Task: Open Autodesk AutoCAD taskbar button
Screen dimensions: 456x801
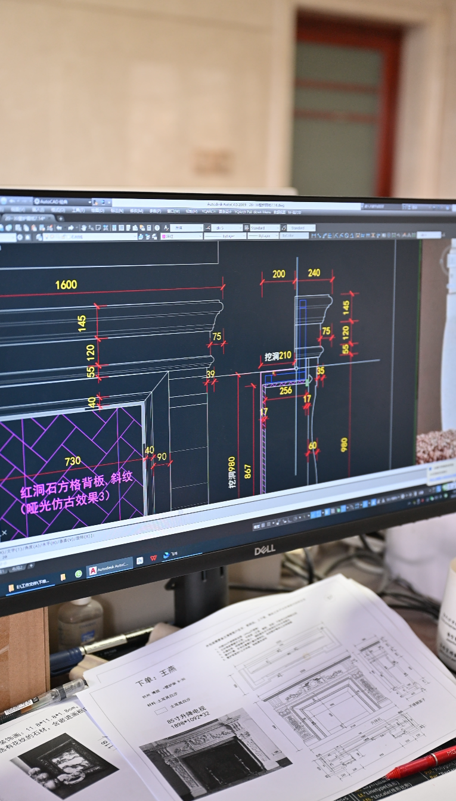Action: pyautogui.click(x=110, y=569)
